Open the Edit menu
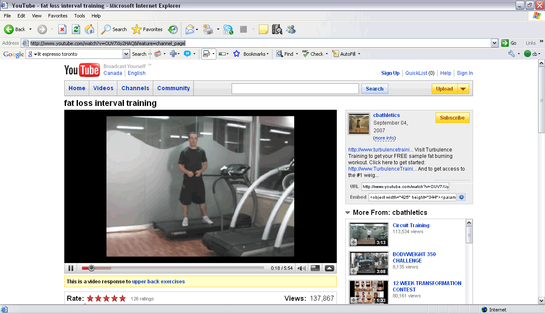The image size is (545, 314). click(21, 16)
